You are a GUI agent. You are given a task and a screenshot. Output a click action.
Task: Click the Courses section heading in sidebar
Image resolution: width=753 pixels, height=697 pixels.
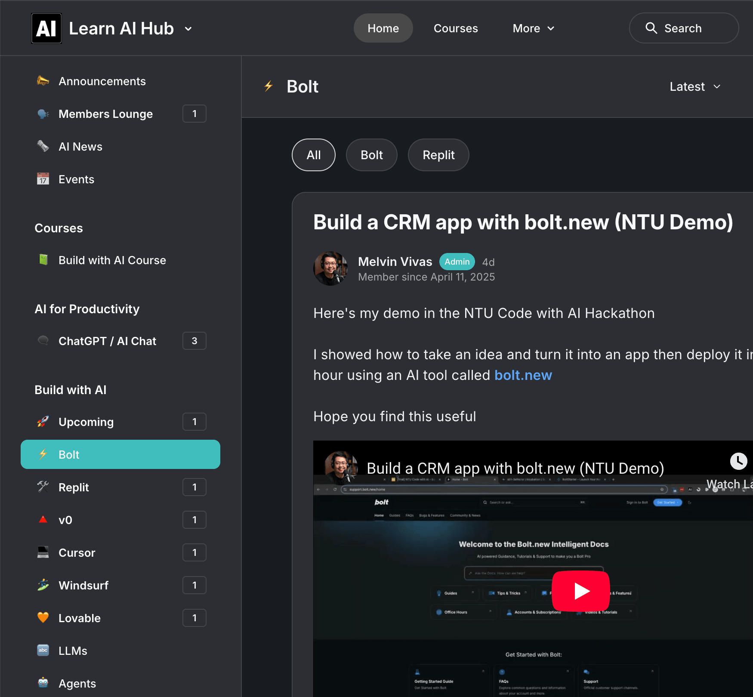tap(59, 228)
